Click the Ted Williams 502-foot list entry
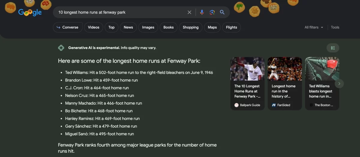 tap(139, 72)
